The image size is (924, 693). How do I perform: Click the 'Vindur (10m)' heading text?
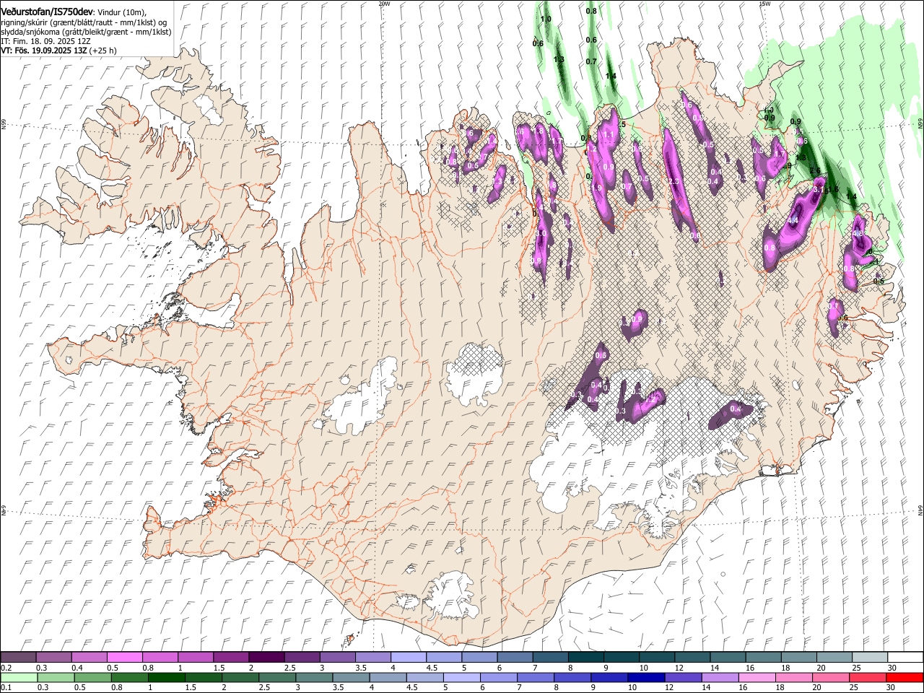[x=121, y=12]
